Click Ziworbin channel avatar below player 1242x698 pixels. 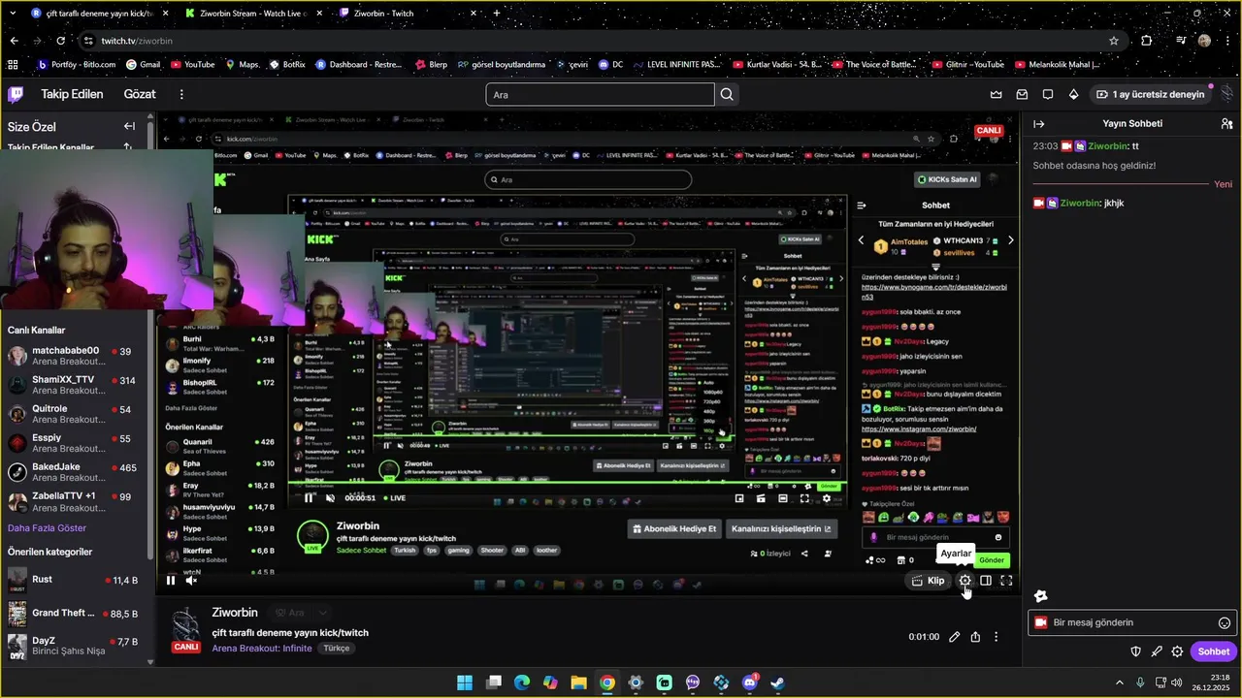click(185, 628)
